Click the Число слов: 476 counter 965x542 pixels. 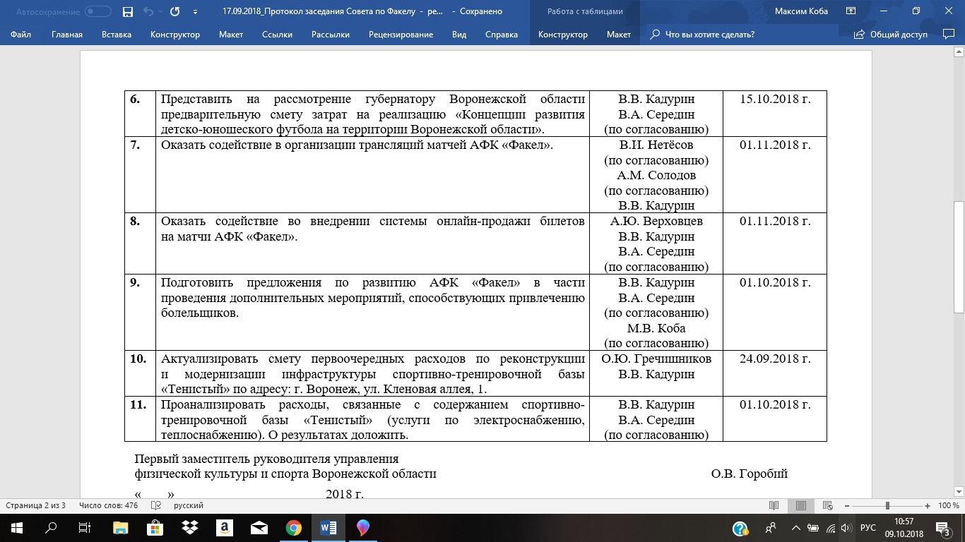tap(108, 506)
